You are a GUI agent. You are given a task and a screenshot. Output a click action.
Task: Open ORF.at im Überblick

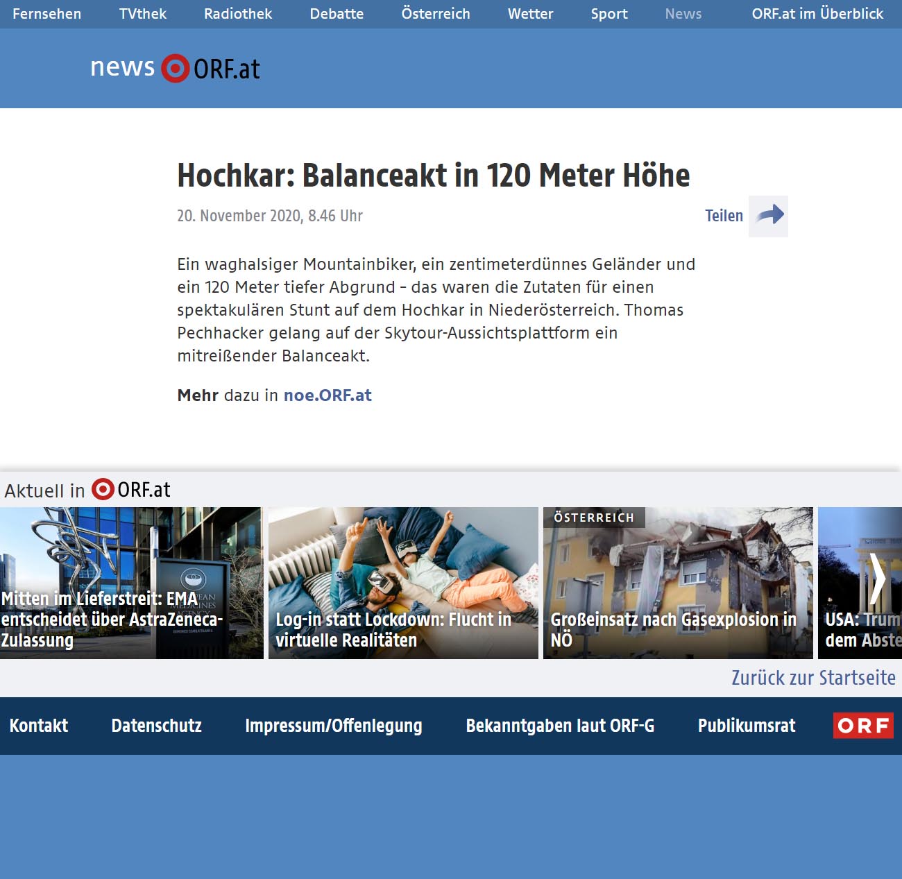click(817, 14)
